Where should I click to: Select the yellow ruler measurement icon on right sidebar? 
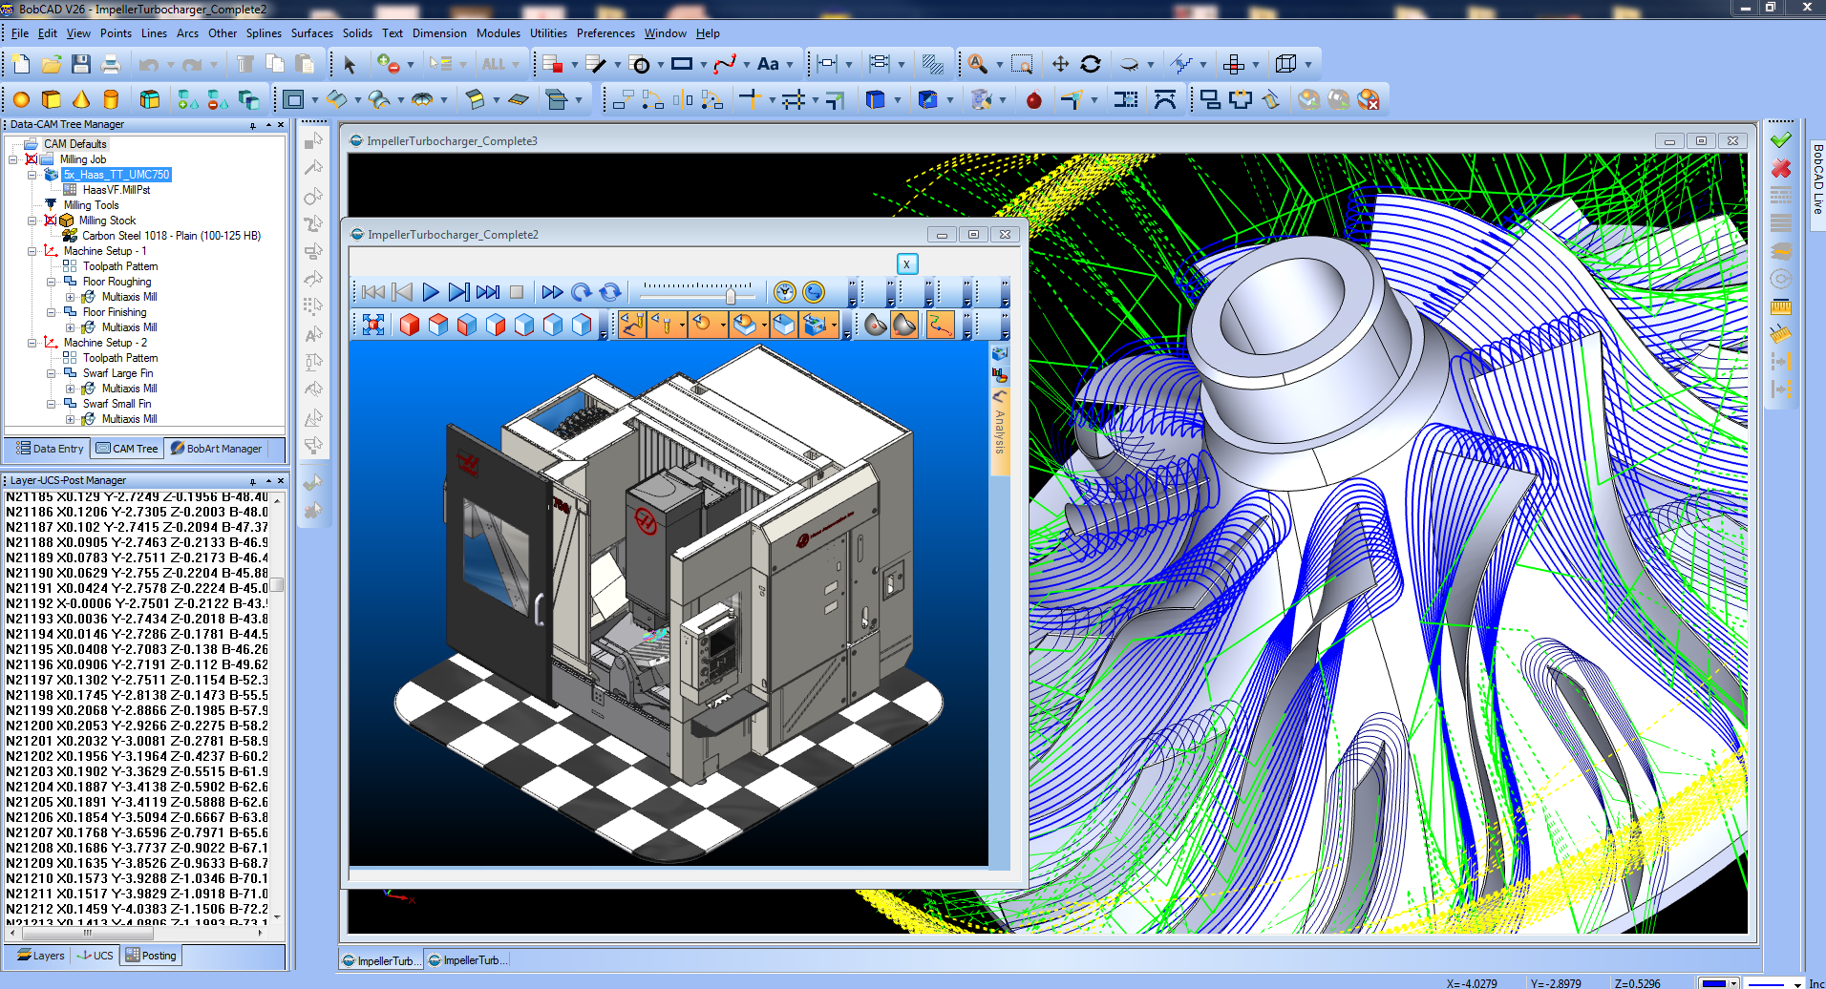click(1779, 306)
